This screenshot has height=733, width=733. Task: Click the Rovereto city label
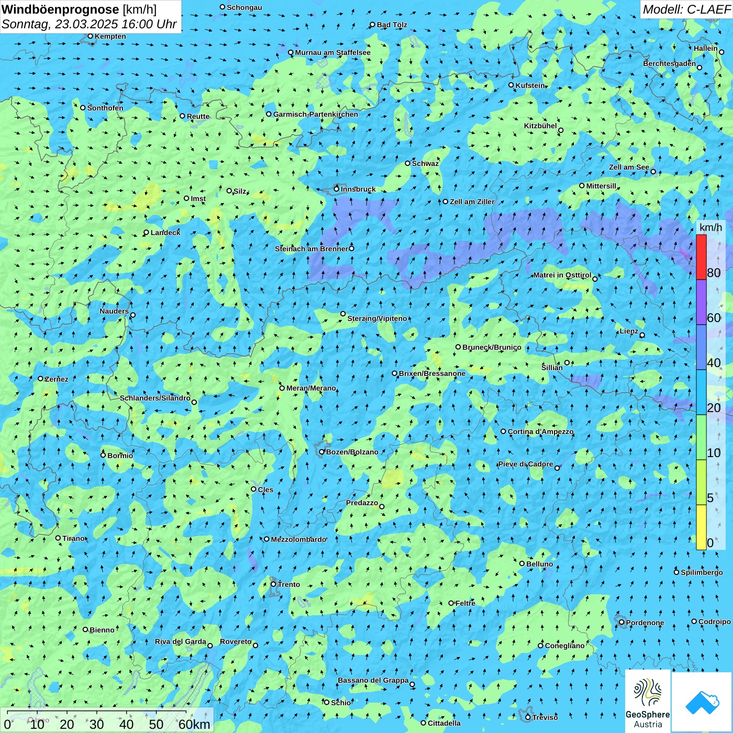tap(236, 641)
